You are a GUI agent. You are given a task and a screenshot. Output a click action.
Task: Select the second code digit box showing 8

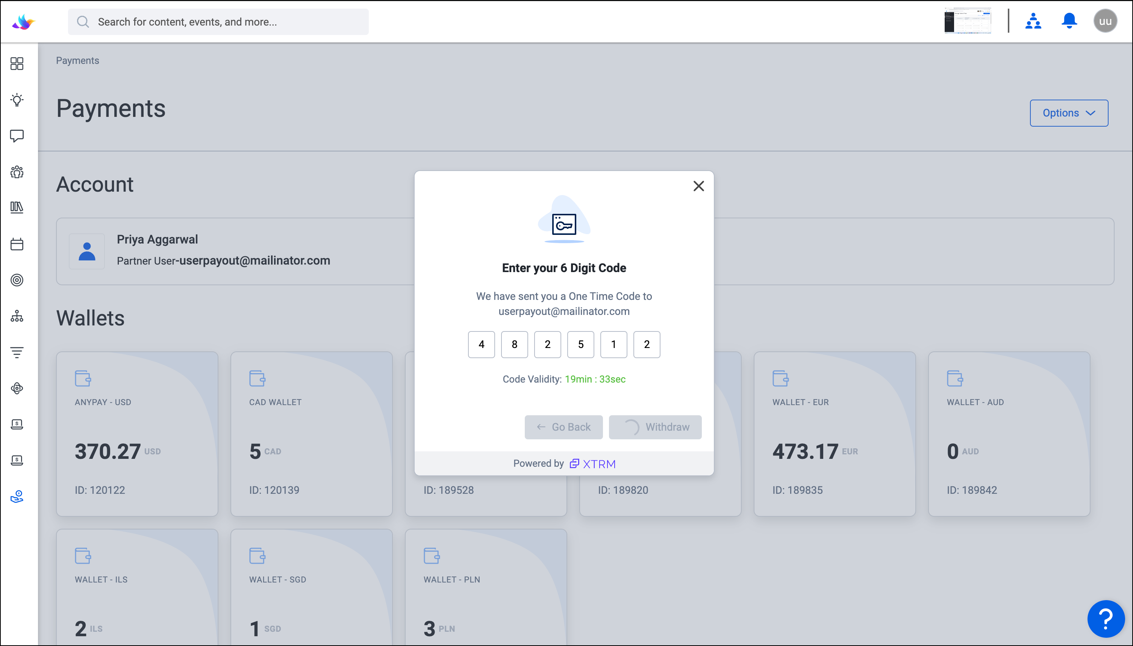click(x=514, y=344)
